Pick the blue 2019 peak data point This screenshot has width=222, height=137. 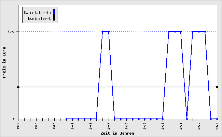[181, 32]
